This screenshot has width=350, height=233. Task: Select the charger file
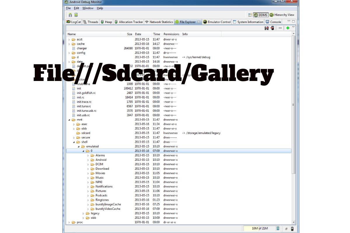click(x=82, y=48)
